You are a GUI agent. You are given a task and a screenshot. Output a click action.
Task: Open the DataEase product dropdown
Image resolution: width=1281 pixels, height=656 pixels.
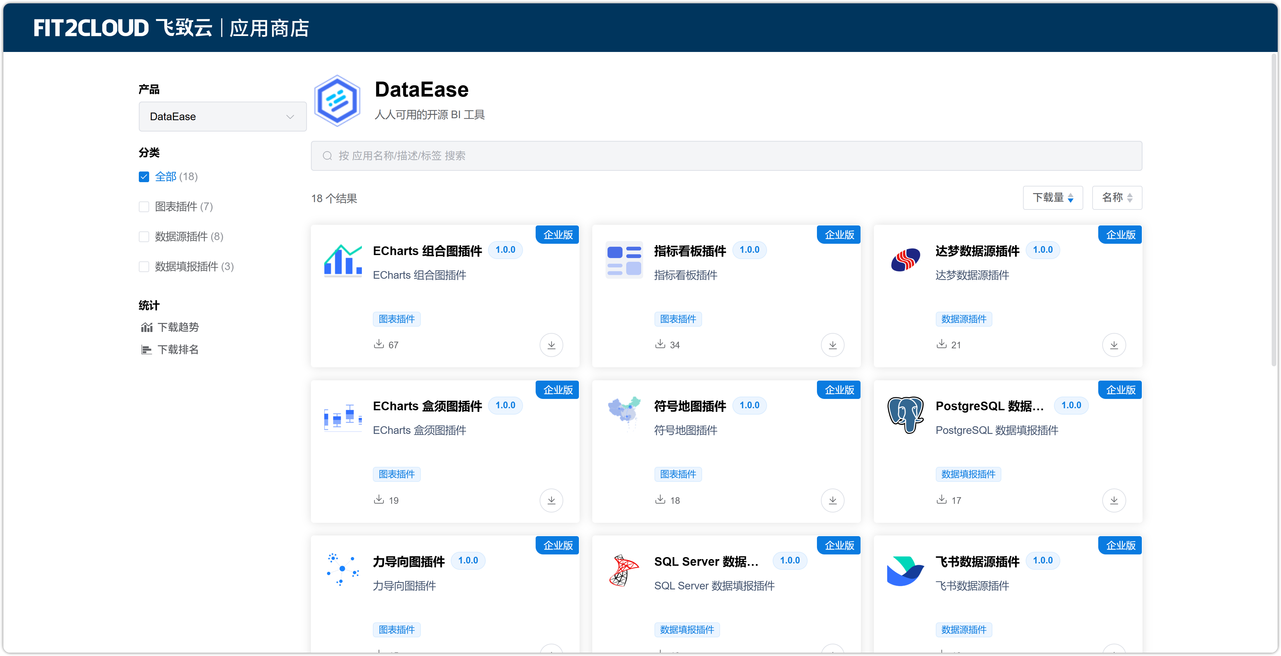223,116
